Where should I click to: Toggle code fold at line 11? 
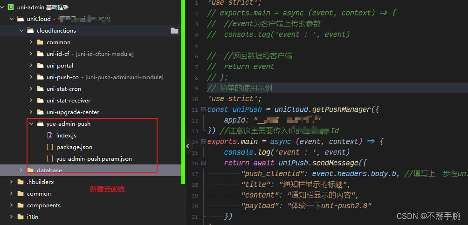(x=203, y=109)
